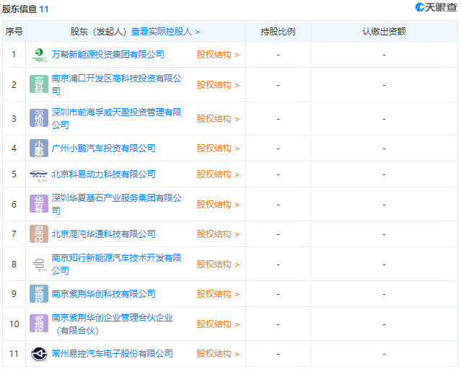The width and height of the screenshot is (461, 369).
Task: Open 南京紫荆华创企业管理合伙企业 link
Action: pyautogui.click(x=112, y=324)
